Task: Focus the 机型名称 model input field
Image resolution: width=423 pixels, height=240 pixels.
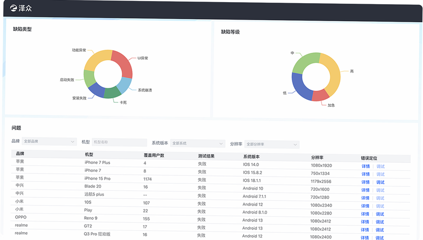Action: point(119,142)
